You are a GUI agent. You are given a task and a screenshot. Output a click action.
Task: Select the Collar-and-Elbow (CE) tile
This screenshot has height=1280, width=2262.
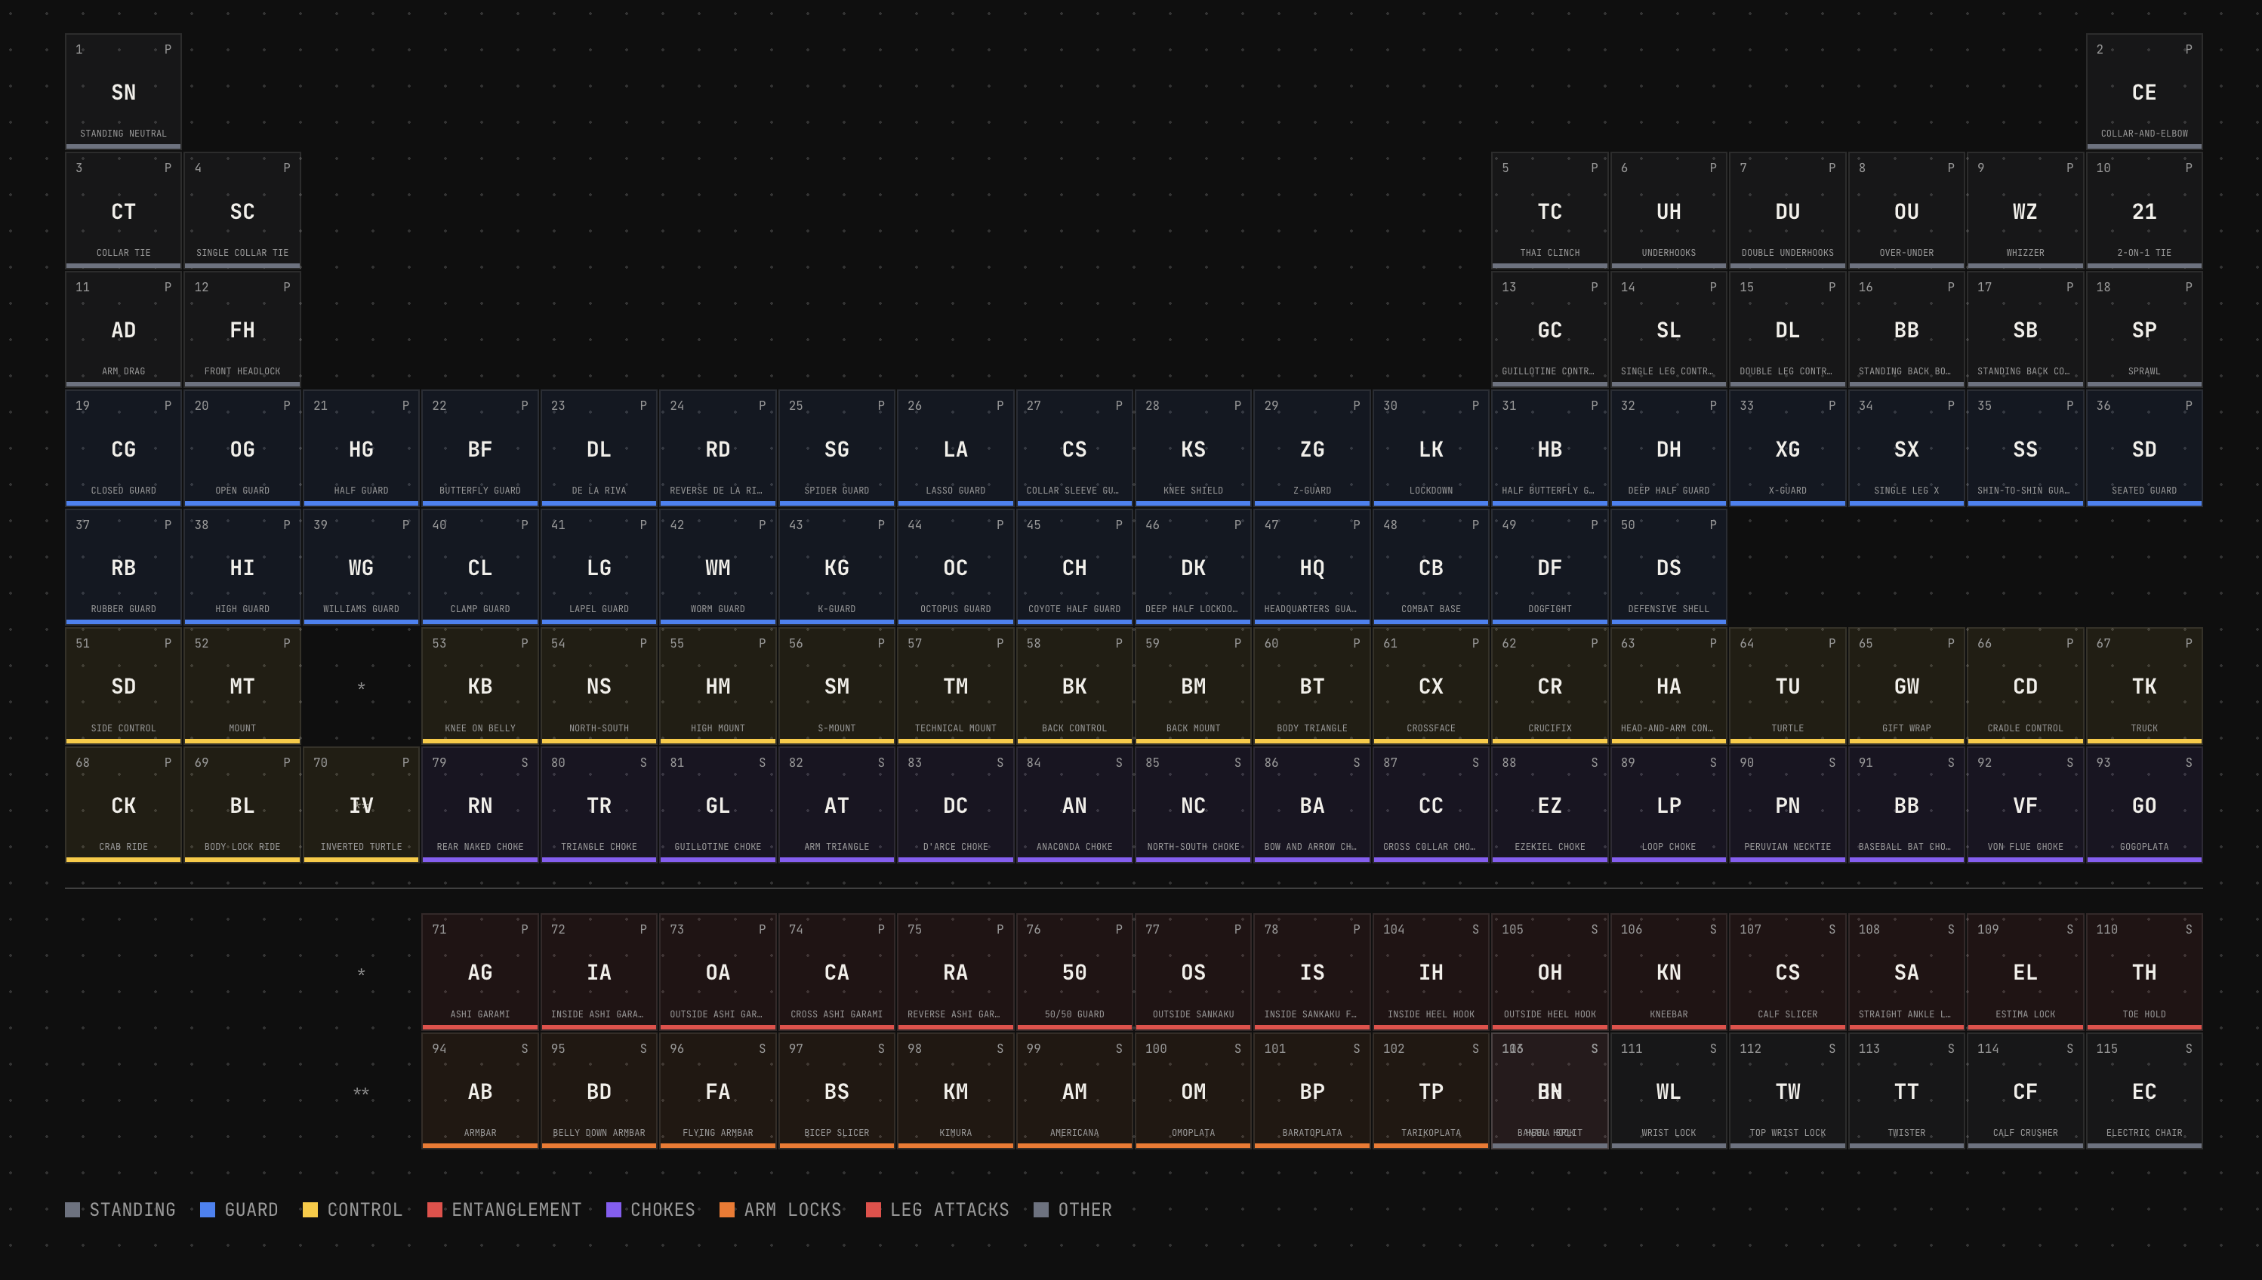pos(2144,91)
